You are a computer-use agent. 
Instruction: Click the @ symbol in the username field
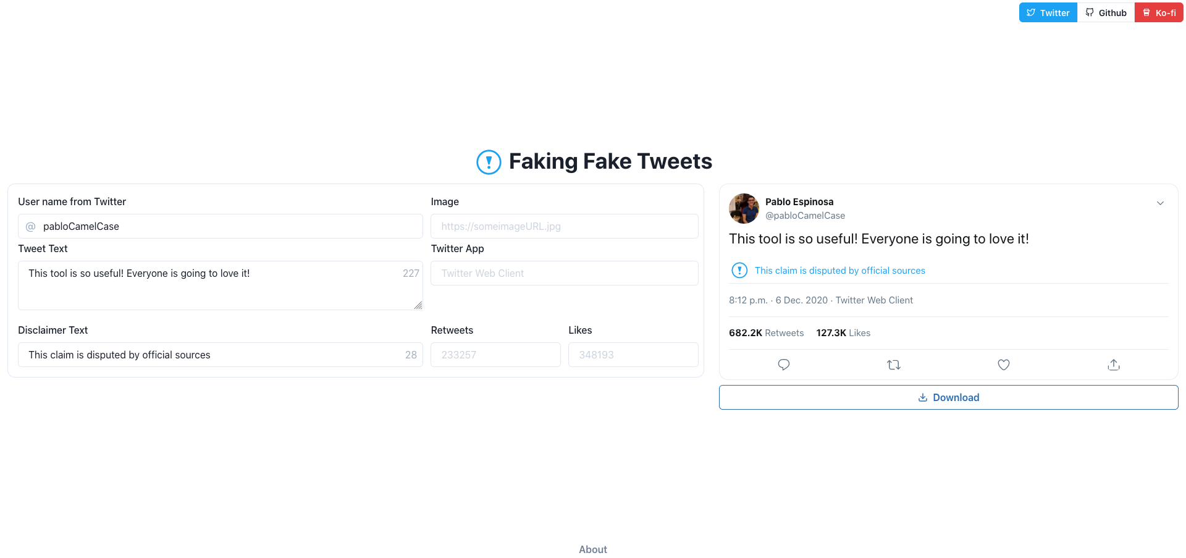30,226
